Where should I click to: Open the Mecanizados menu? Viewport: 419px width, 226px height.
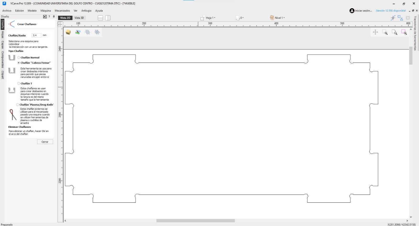coord(62,11)
